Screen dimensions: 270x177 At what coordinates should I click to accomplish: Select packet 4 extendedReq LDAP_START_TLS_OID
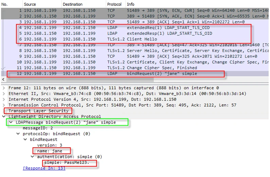136,28
